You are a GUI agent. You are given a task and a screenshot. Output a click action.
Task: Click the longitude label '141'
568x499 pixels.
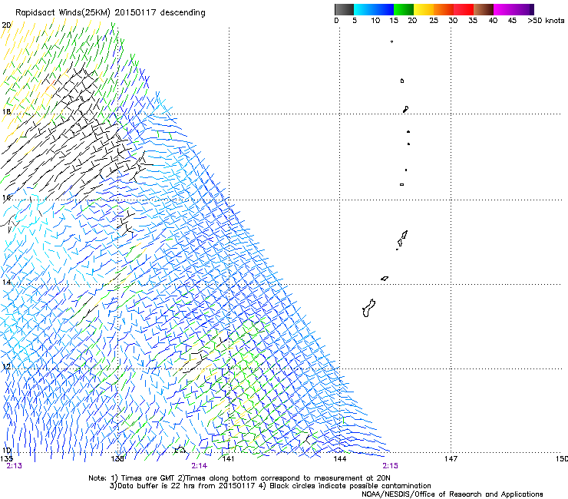228,459
